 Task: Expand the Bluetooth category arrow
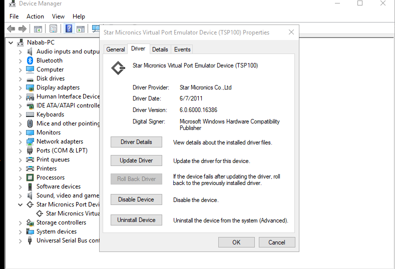[x=21, y=61]
